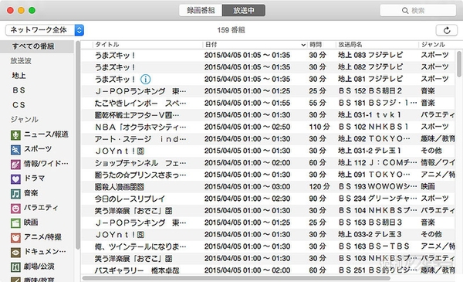This screenshot has height=282, width=463.
Task: Click the 映画 film icon
Action: [15, 223]
